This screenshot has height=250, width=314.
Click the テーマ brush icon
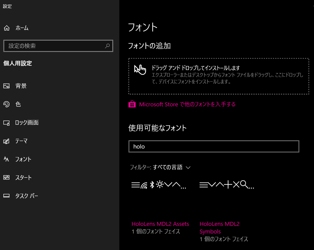click(6, 141)
